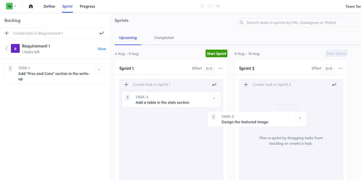Open the View link for Requirement 1
The height and width of the screenshot is (180, 361).
tap(102, 49)
